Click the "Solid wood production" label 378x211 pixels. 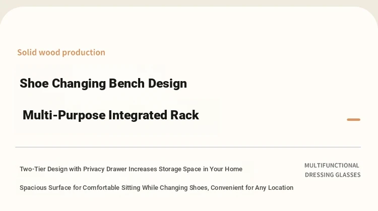[61, 52]
